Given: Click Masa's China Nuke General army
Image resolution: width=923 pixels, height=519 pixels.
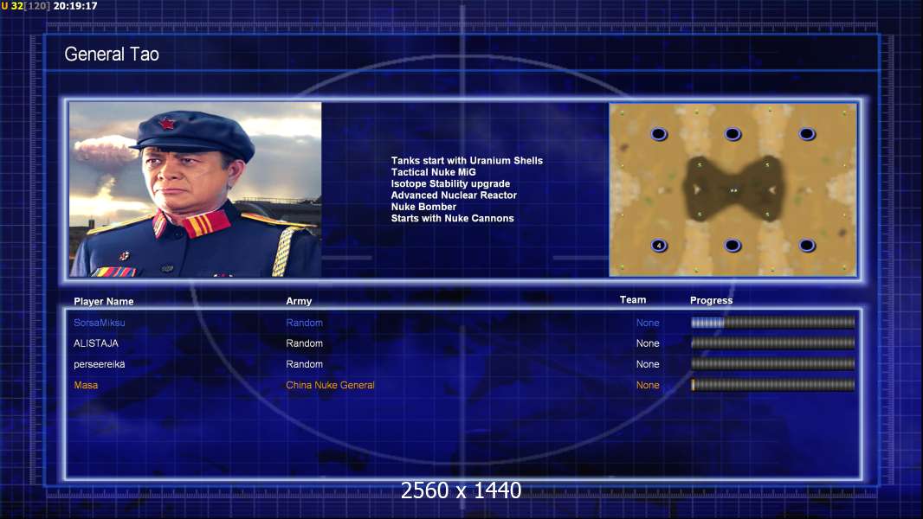Looking at the screenshot, I should coord(330,385).
